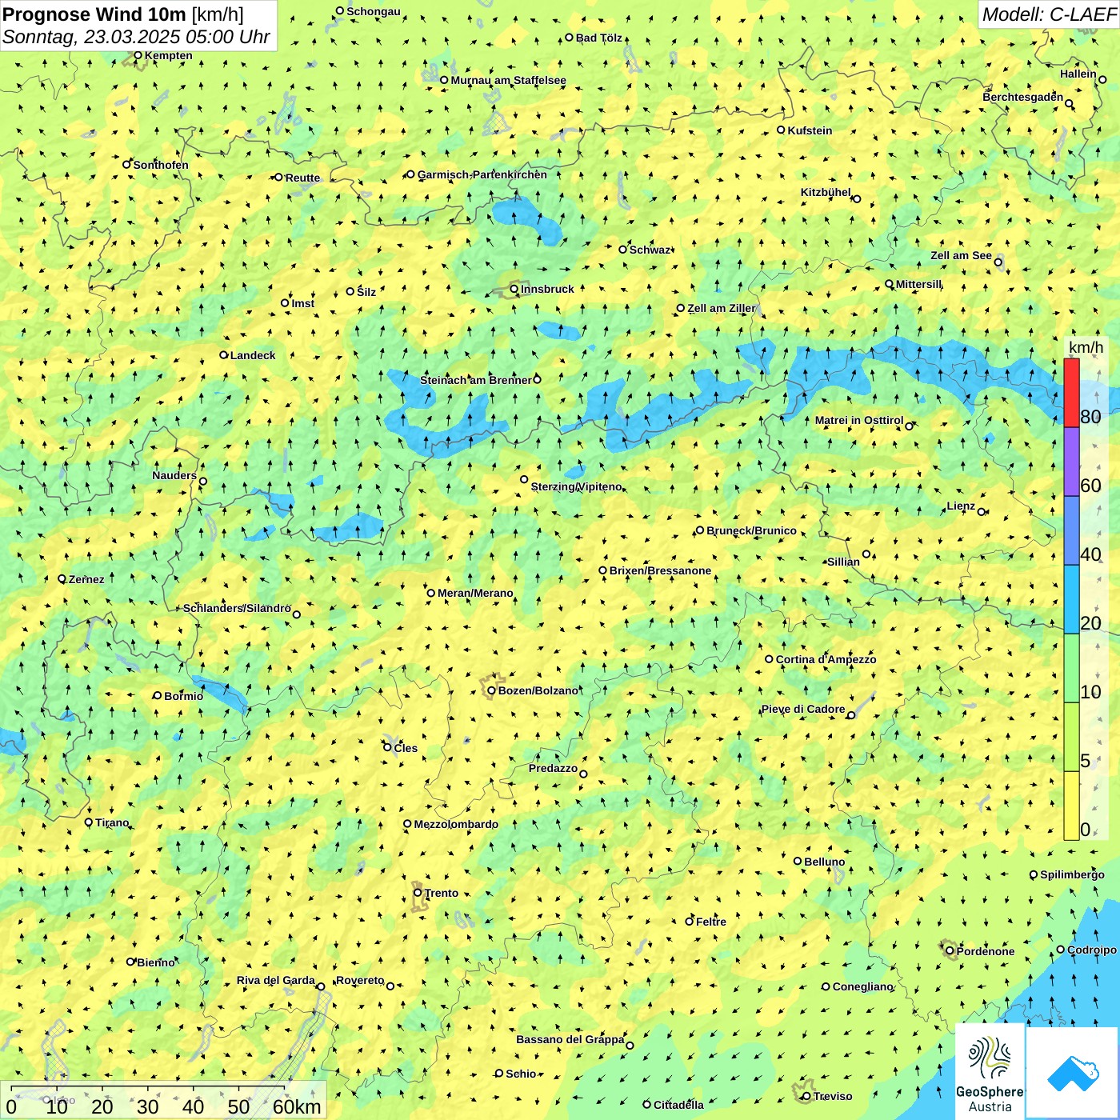Image resolution: width=1120 pixels, height=1120 pixels.
Task: Click the GeoSphere Austria logo
Action: [990, 1071]
